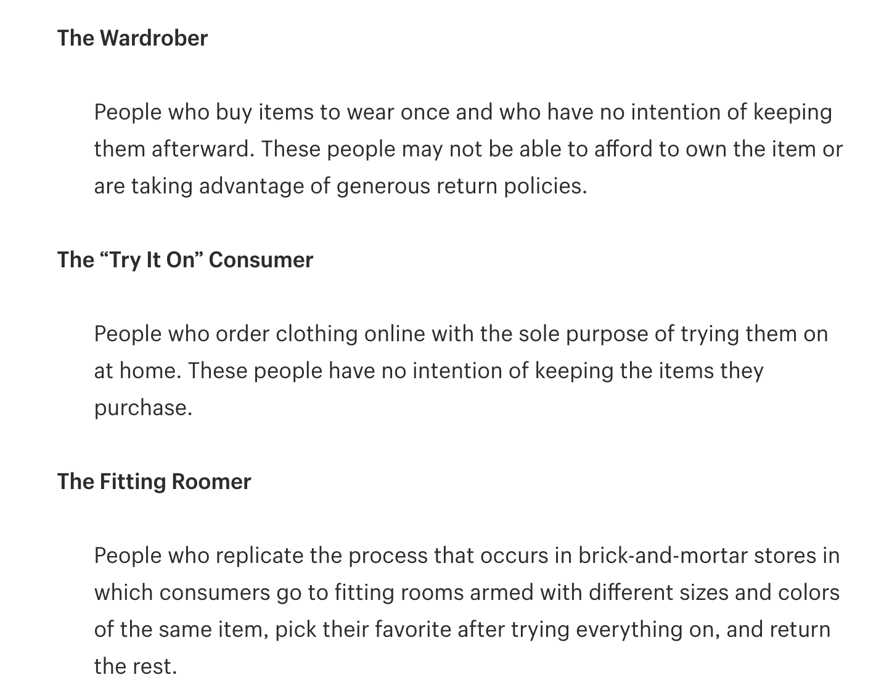This screenshot has height=696, width=884.
Task: Click the word 'replicate'
Action: pos(259,556)
